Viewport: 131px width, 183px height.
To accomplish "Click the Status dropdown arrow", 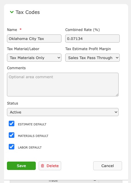I will [x=116, y=112].
